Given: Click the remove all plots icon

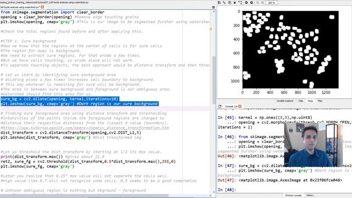Looking at the screenshot, I should pos(240,2).
